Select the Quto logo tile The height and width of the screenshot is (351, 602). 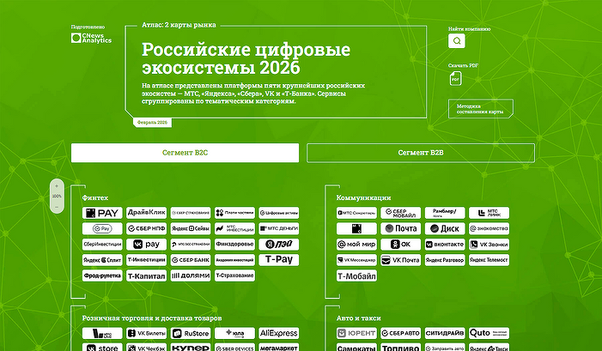[489, 333]
